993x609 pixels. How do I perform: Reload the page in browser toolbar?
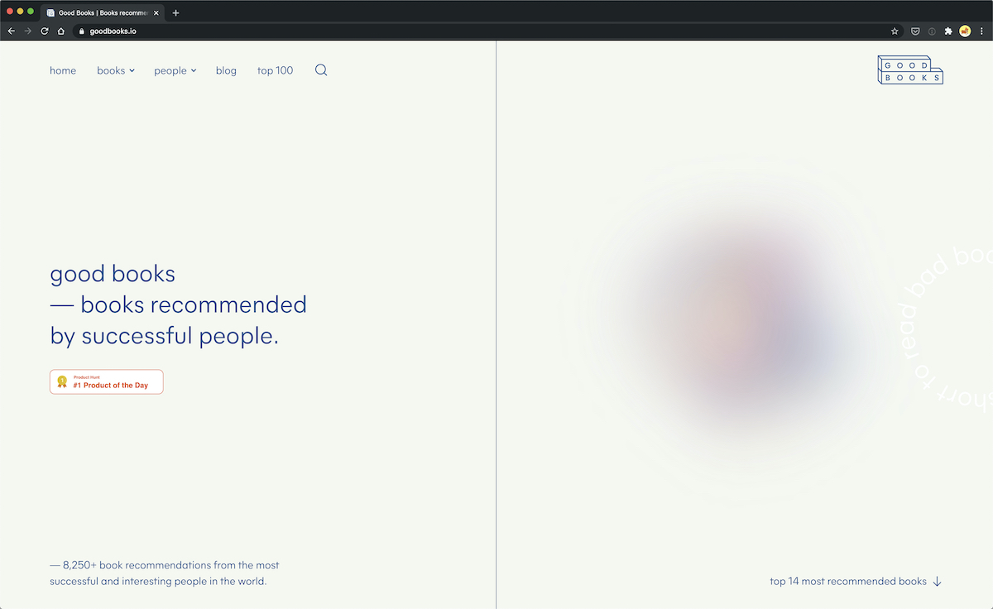pos(45,31)
